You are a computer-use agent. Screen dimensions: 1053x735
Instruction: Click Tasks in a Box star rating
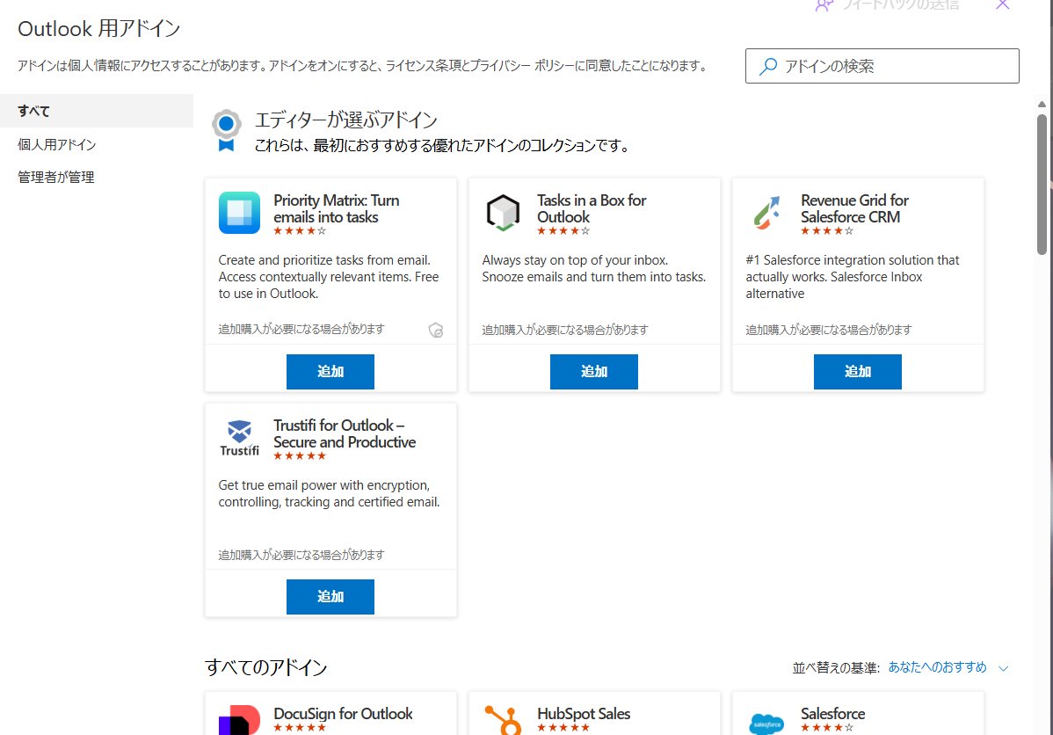[x=563, y=231]
